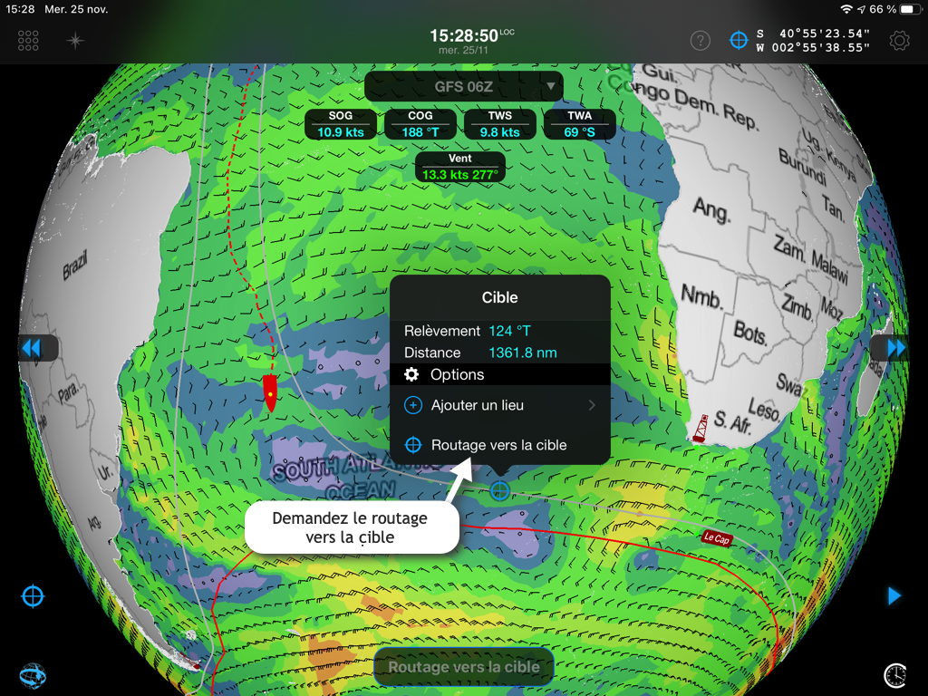Tap the Distance 1361.8 nm value
The width and height of the screenshot is (928, 696).
(x=523, y=353)
